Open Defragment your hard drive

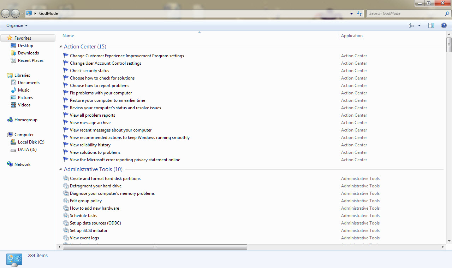(95, 186)
